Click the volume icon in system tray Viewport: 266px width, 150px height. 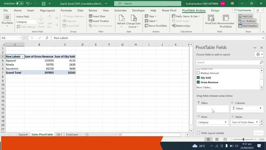[x=236, y=146]
